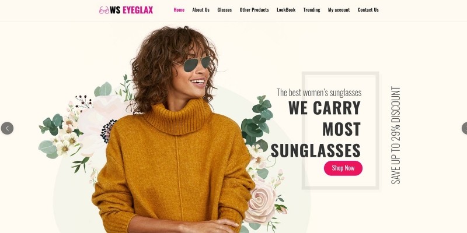
Task: Navigate to the Trending page
Action: [312, 10]
